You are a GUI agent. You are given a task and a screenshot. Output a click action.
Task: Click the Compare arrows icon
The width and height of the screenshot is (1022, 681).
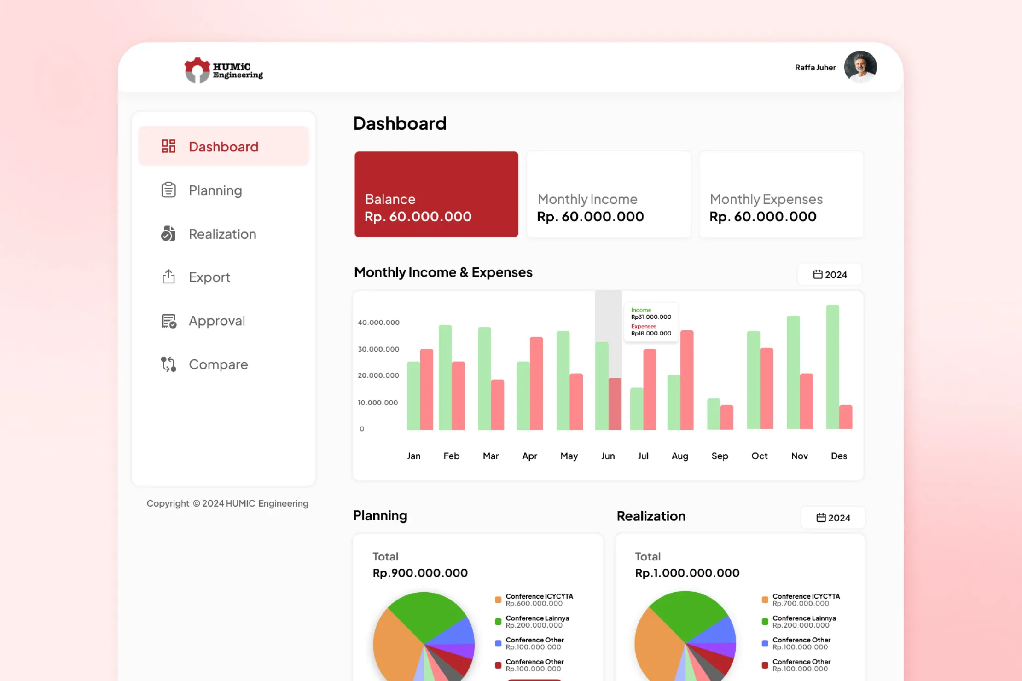(168, 364)
